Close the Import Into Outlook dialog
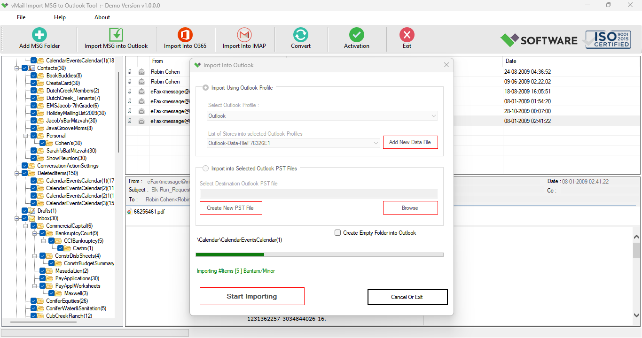 446,65
